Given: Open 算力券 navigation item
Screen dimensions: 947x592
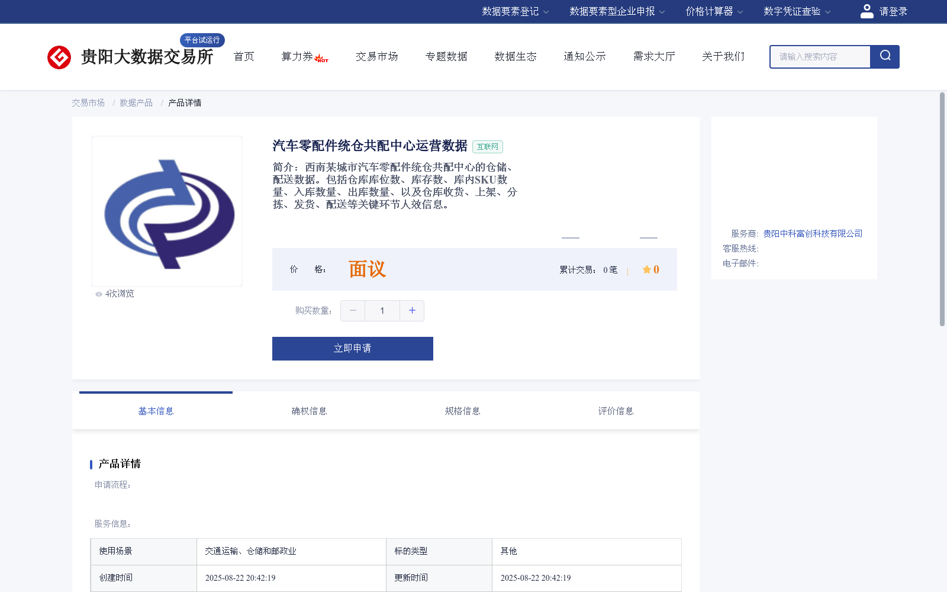Looking at the screenshot, I should point(297,56).
